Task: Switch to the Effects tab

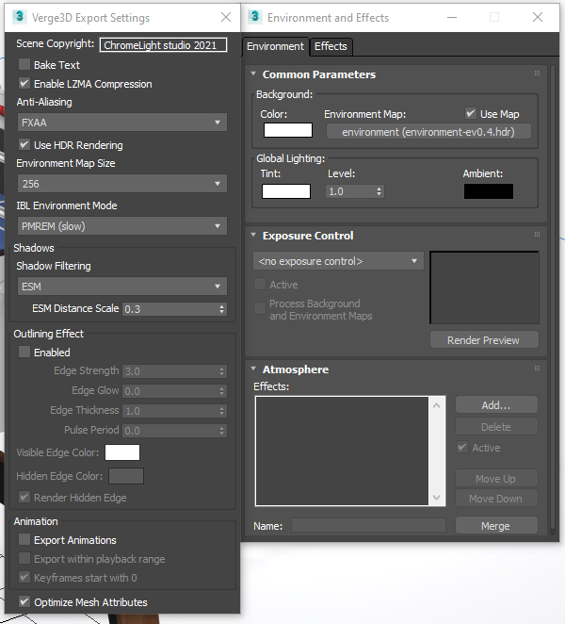Action: 331,46
